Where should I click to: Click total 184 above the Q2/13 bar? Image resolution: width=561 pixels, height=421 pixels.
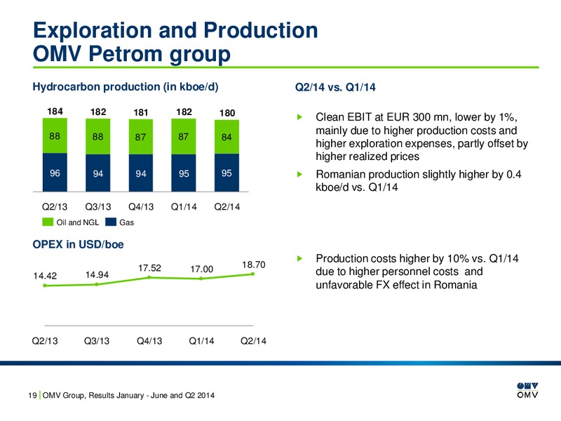tap(55, 112)
